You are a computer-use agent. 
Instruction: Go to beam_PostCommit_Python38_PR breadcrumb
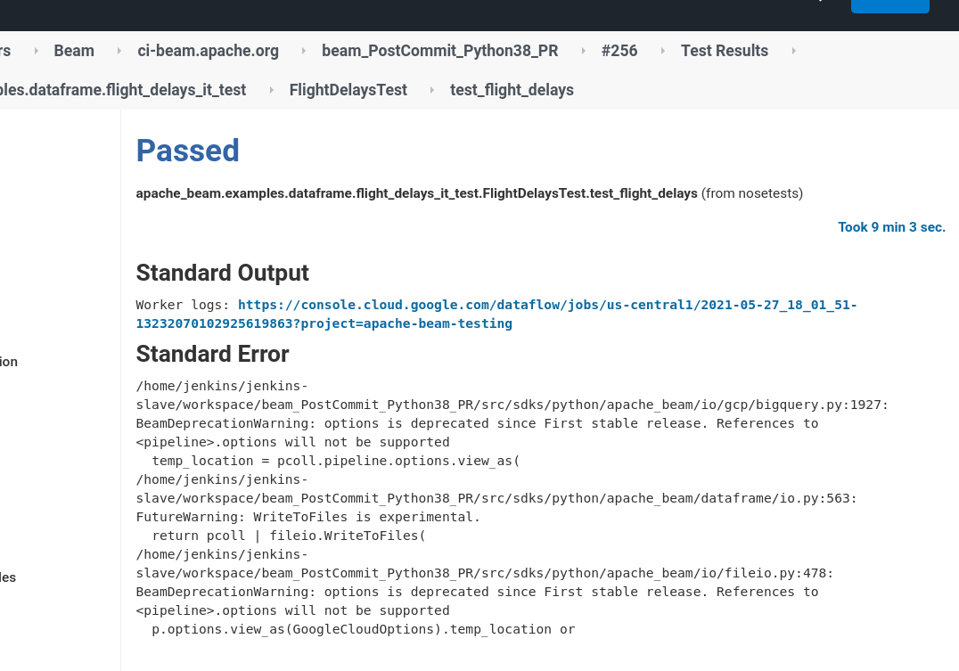tap(439, 51)
